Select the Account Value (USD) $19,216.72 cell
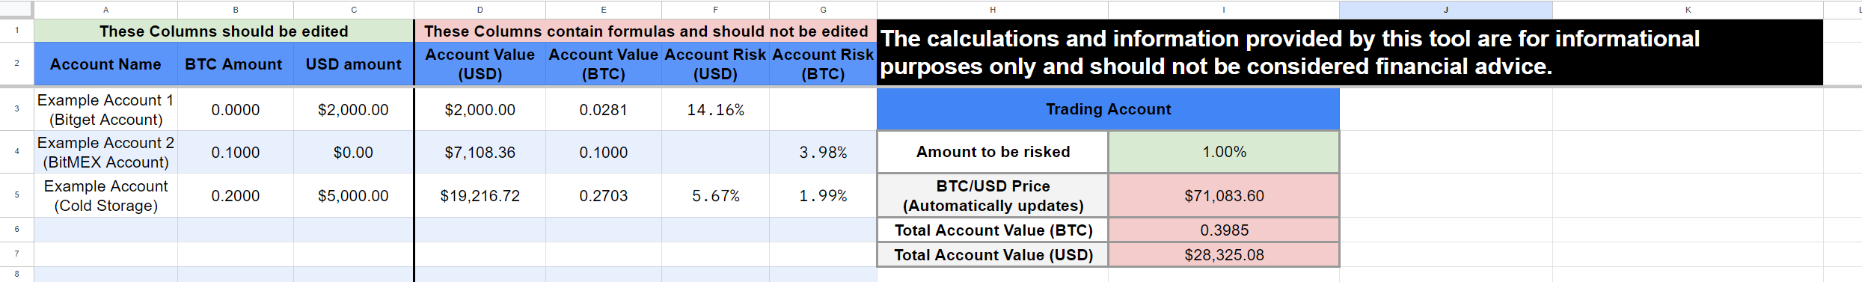Screen dimensions: 1862x282 coord(480,196)
